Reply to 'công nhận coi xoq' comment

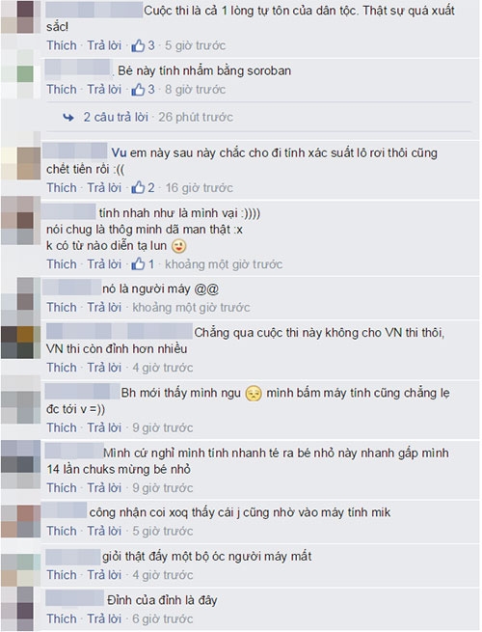click(x=104, y=532)
